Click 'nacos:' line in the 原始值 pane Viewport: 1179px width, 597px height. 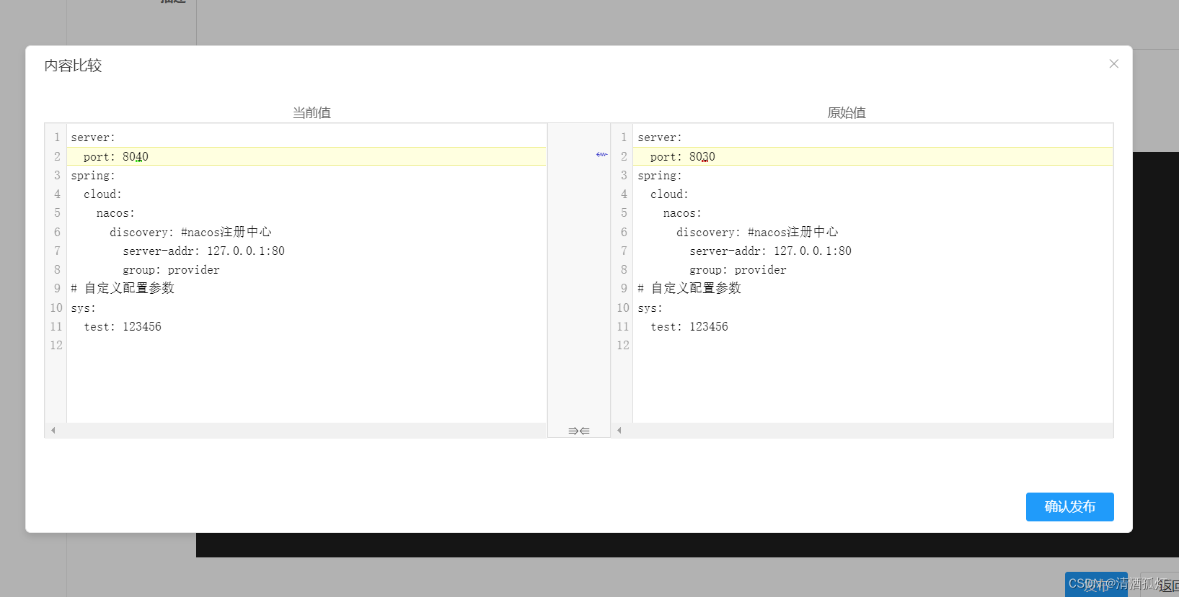(x=682, y=213)
